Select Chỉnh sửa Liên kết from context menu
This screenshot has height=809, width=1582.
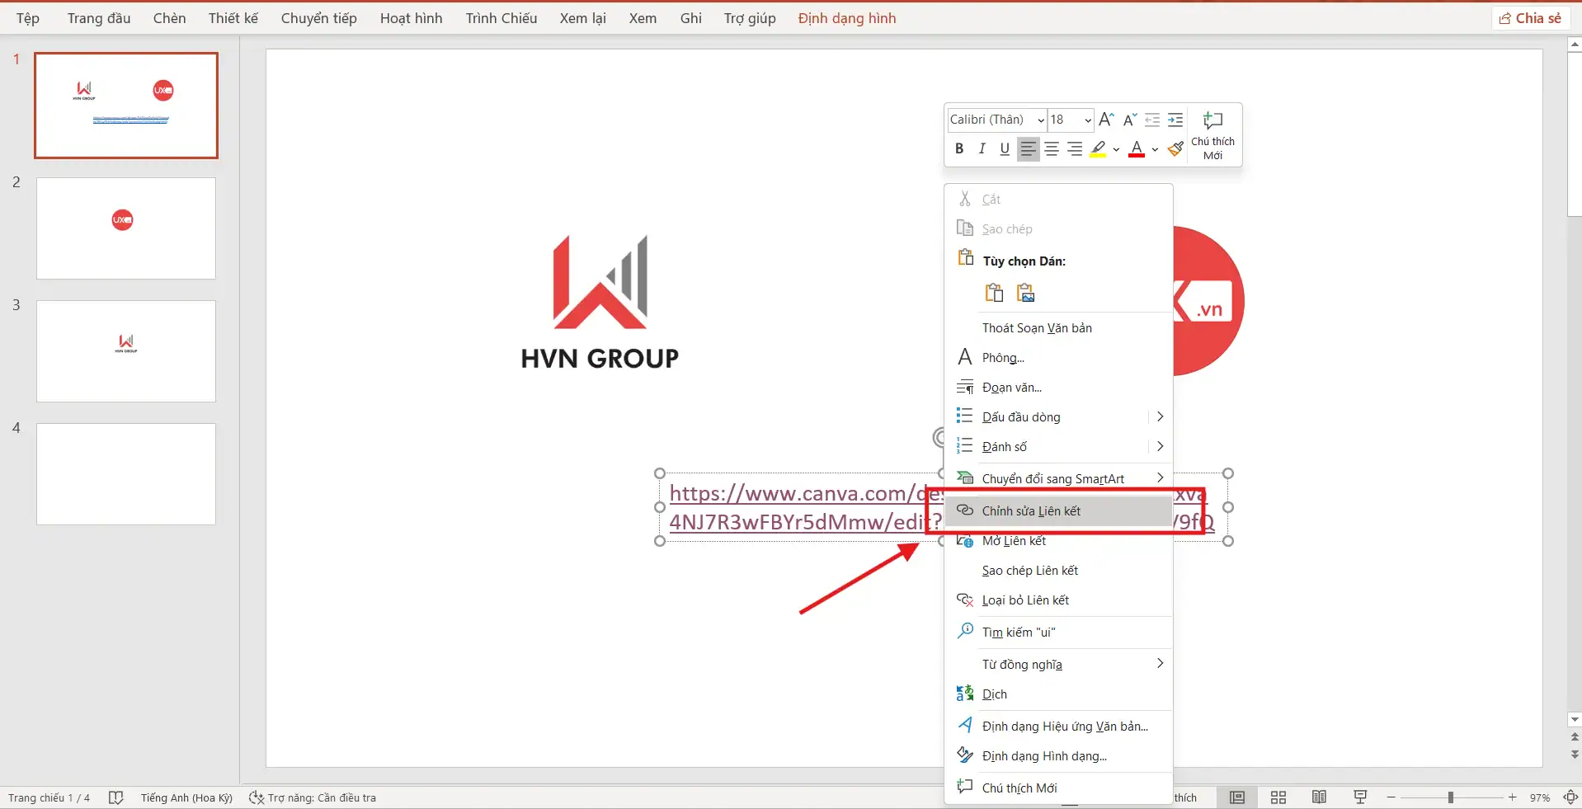[1031, 510]
